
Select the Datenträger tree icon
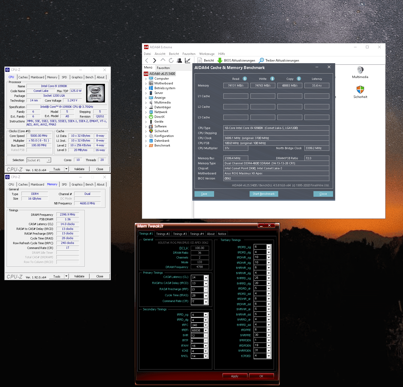(x=151, y=107)
